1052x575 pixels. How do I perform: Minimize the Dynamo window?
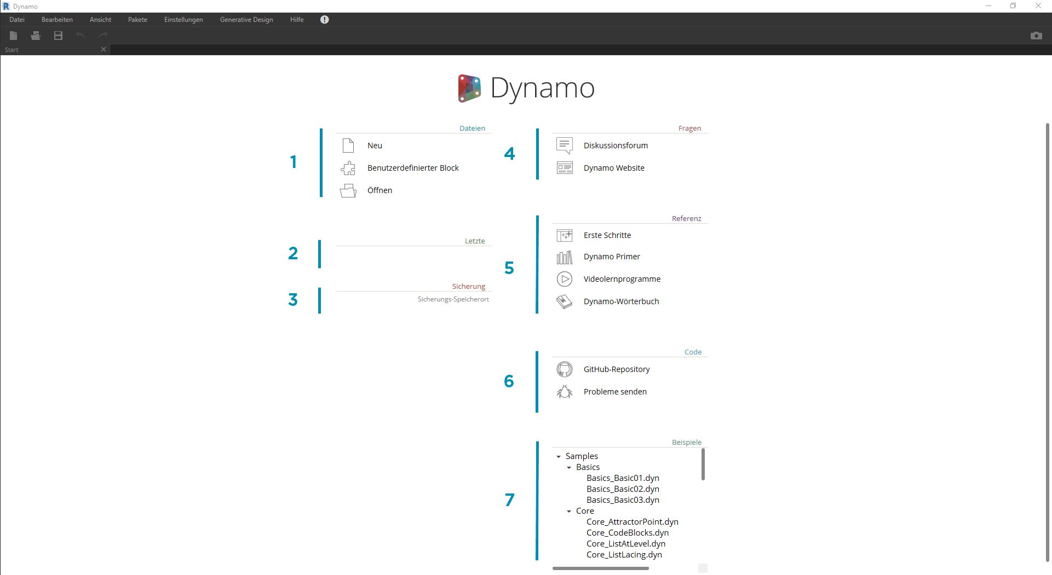[989, 6]
